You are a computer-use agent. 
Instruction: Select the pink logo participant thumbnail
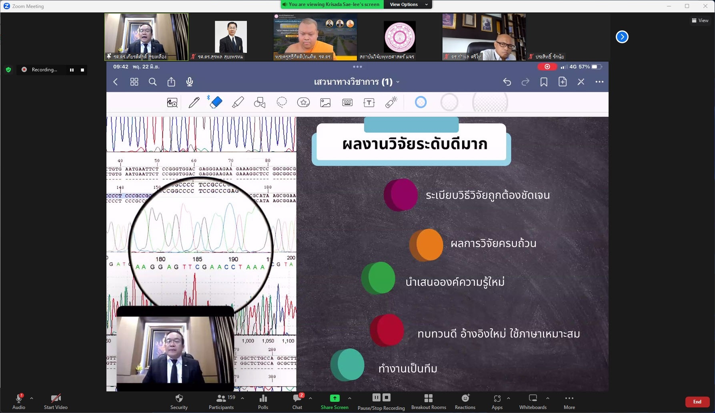pos(400,37)
